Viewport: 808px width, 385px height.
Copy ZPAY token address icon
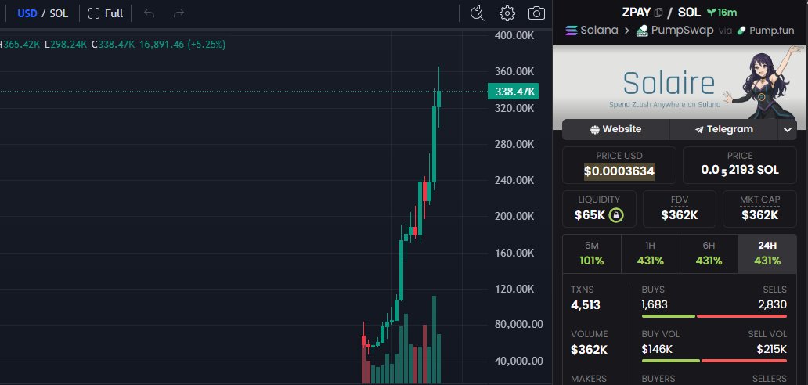click(658, 13)
